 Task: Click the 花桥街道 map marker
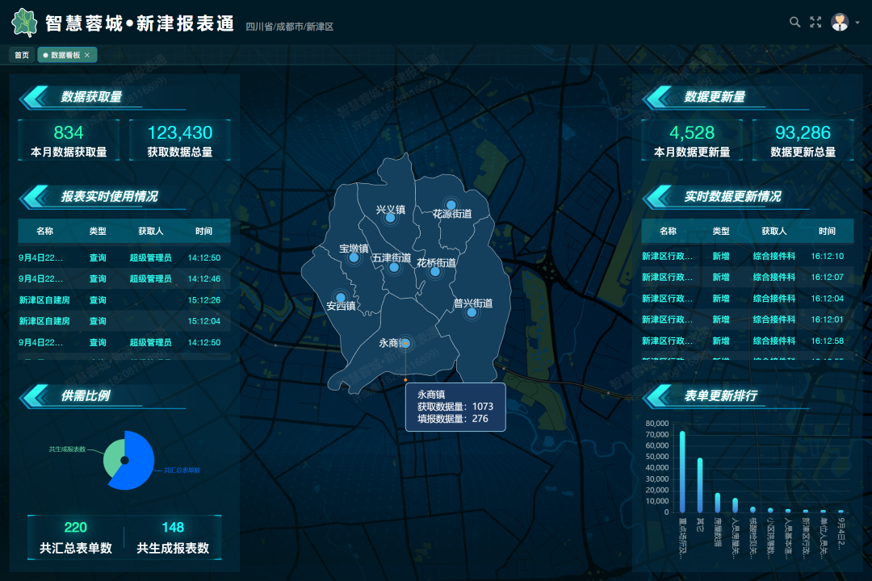(x=435, y=272)
